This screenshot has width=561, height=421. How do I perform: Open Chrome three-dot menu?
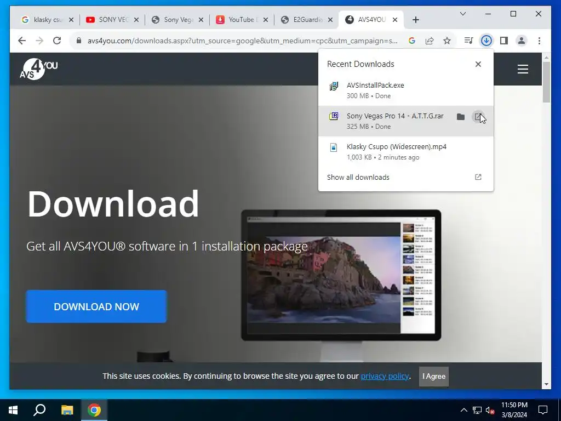539,41
